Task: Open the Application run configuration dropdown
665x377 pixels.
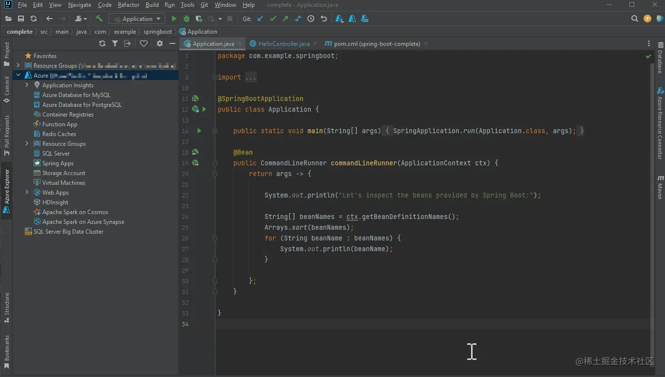Action: pos(137,19)
